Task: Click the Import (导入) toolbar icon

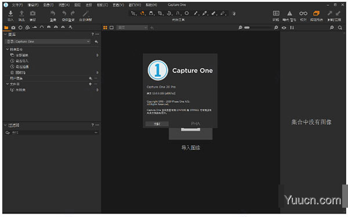Action: pos(10,13)
